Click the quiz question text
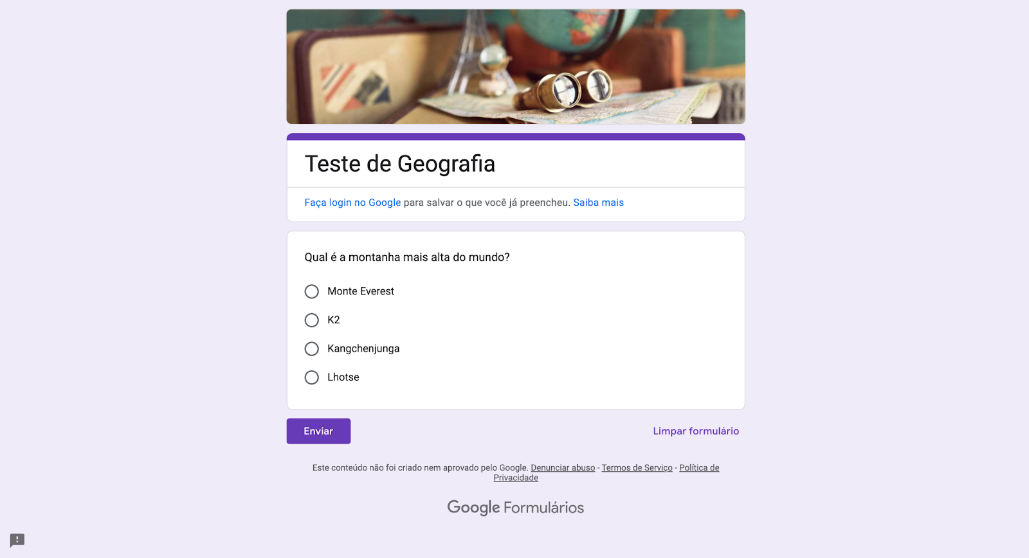 (406, 256)
